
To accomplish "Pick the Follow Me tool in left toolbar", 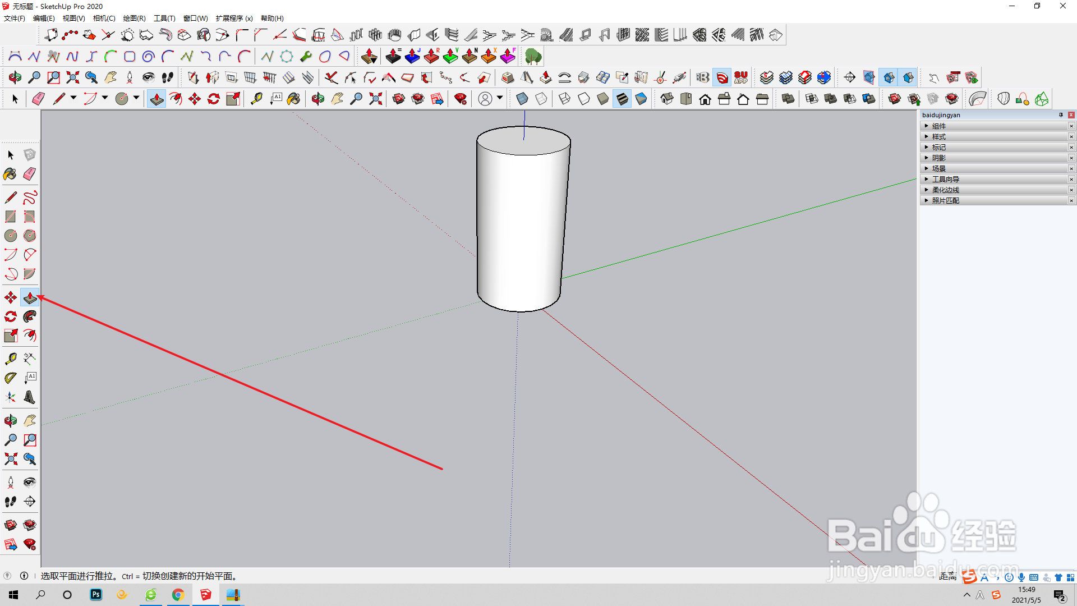I will click(x=30, y=316).
